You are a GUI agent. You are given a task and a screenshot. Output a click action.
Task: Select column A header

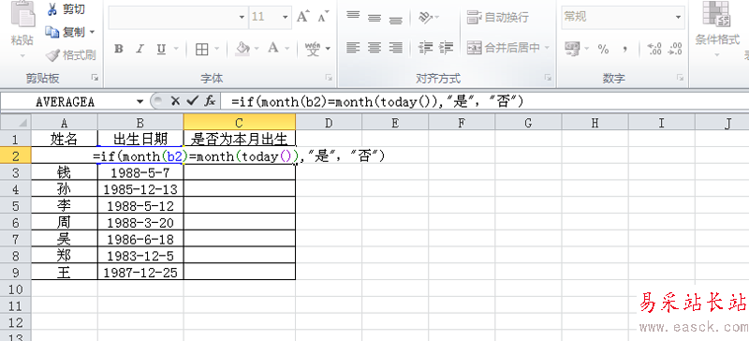coord(65,124)
